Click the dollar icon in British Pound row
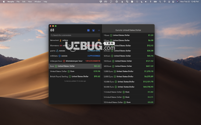Image resolution: width=201 pixels, height=125 pixels. point(70,77)
